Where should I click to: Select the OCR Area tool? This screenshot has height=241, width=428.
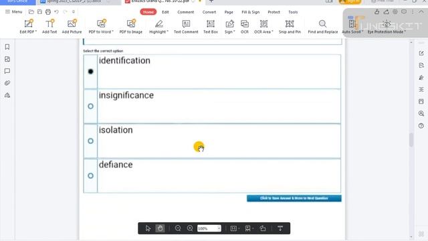[x=263, y=27]
